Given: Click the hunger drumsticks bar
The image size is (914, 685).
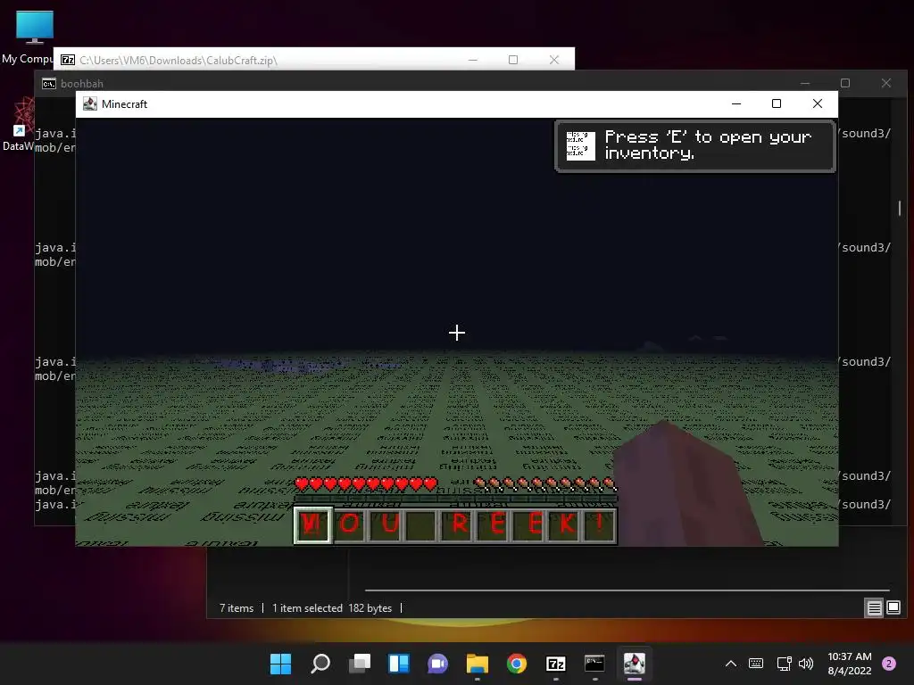Looking at the screenshot, I should [x=545, y=483].
